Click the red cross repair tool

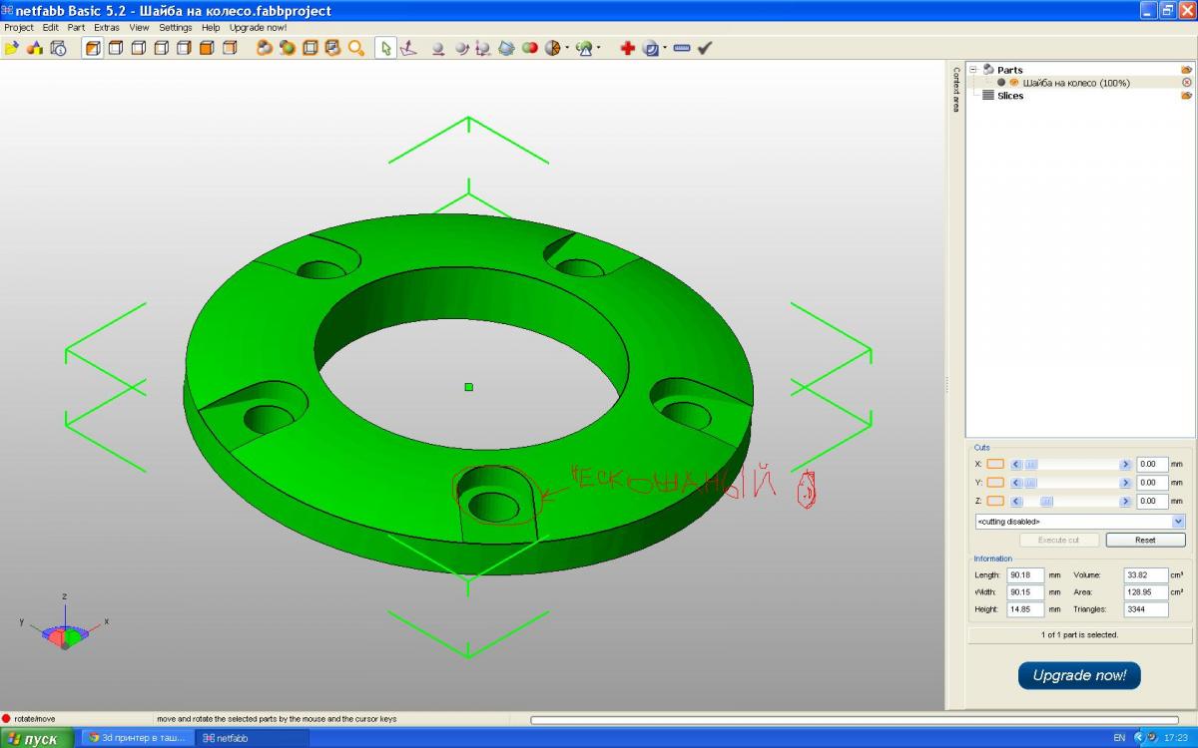click(627, 48)
